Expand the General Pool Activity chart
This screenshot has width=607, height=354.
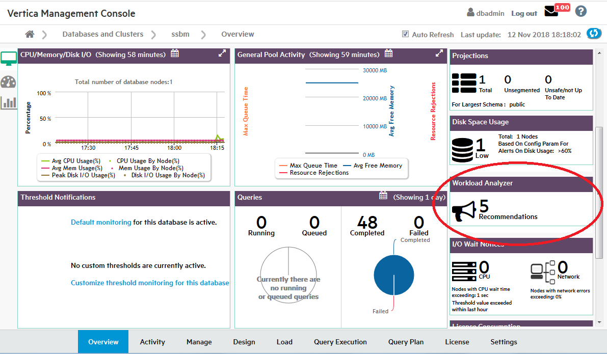click(x=439, y=54)
